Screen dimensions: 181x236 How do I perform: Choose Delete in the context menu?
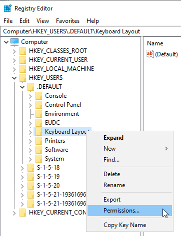(x=130, y=174)
